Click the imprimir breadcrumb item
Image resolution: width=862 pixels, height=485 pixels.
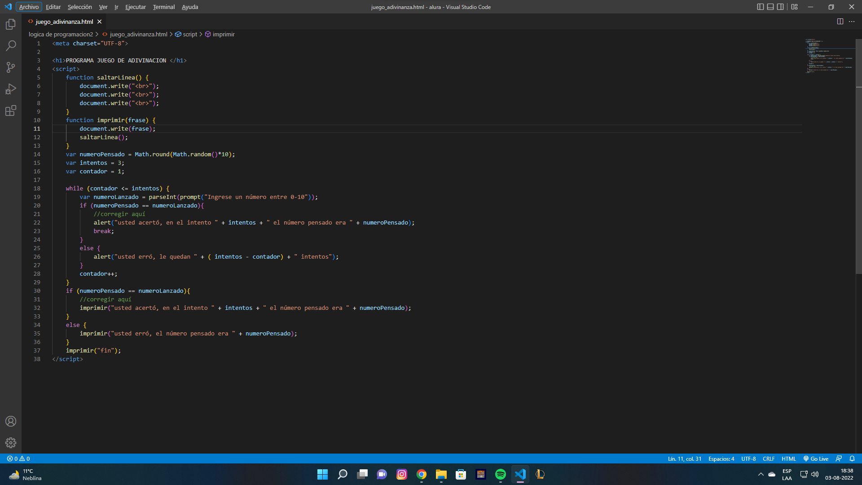click(x=220, y=34)
